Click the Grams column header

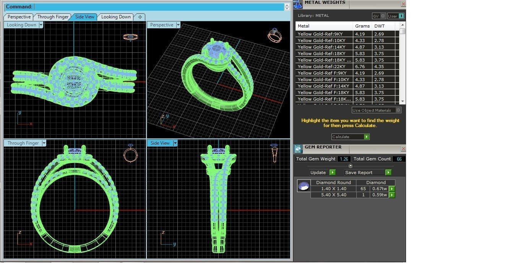tap(362, 26)
